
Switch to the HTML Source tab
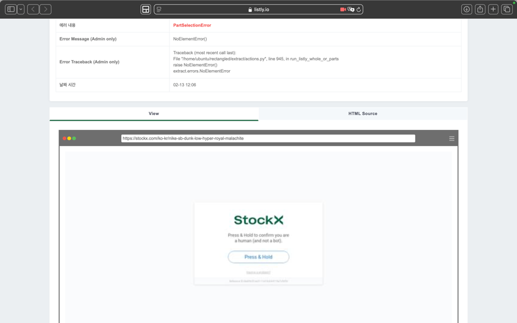(x=362, y=114)
